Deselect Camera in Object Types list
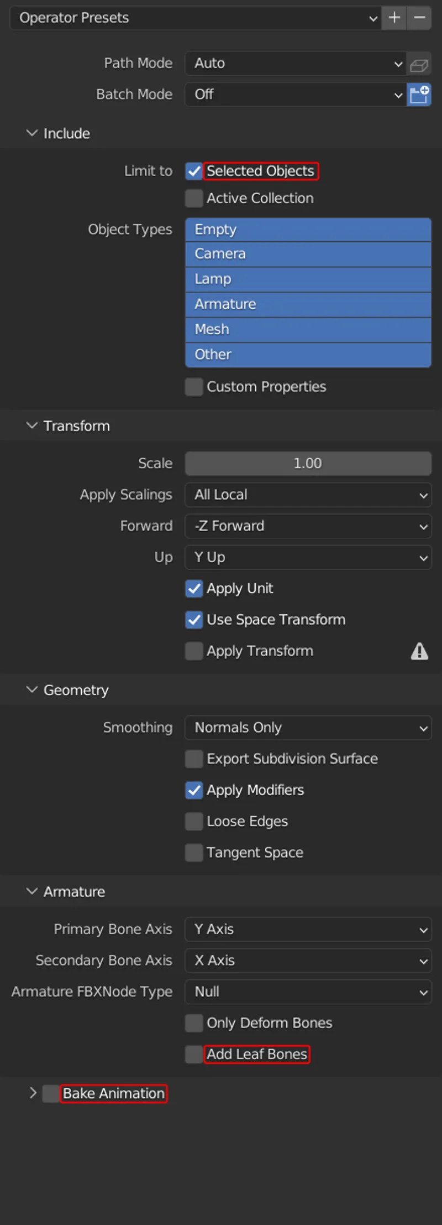Image resolution: width=442 pixels, height=1225 pixels. point(308,254)
